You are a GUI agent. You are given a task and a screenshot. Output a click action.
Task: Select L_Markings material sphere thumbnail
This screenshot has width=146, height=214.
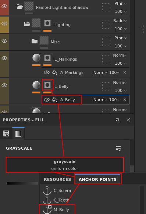(36, 58)
